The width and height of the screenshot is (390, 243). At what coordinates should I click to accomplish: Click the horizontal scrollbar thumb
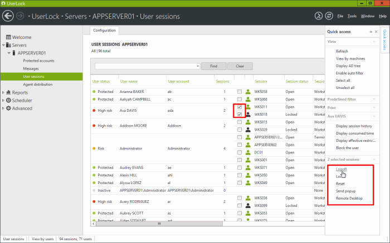click(159, 224)
